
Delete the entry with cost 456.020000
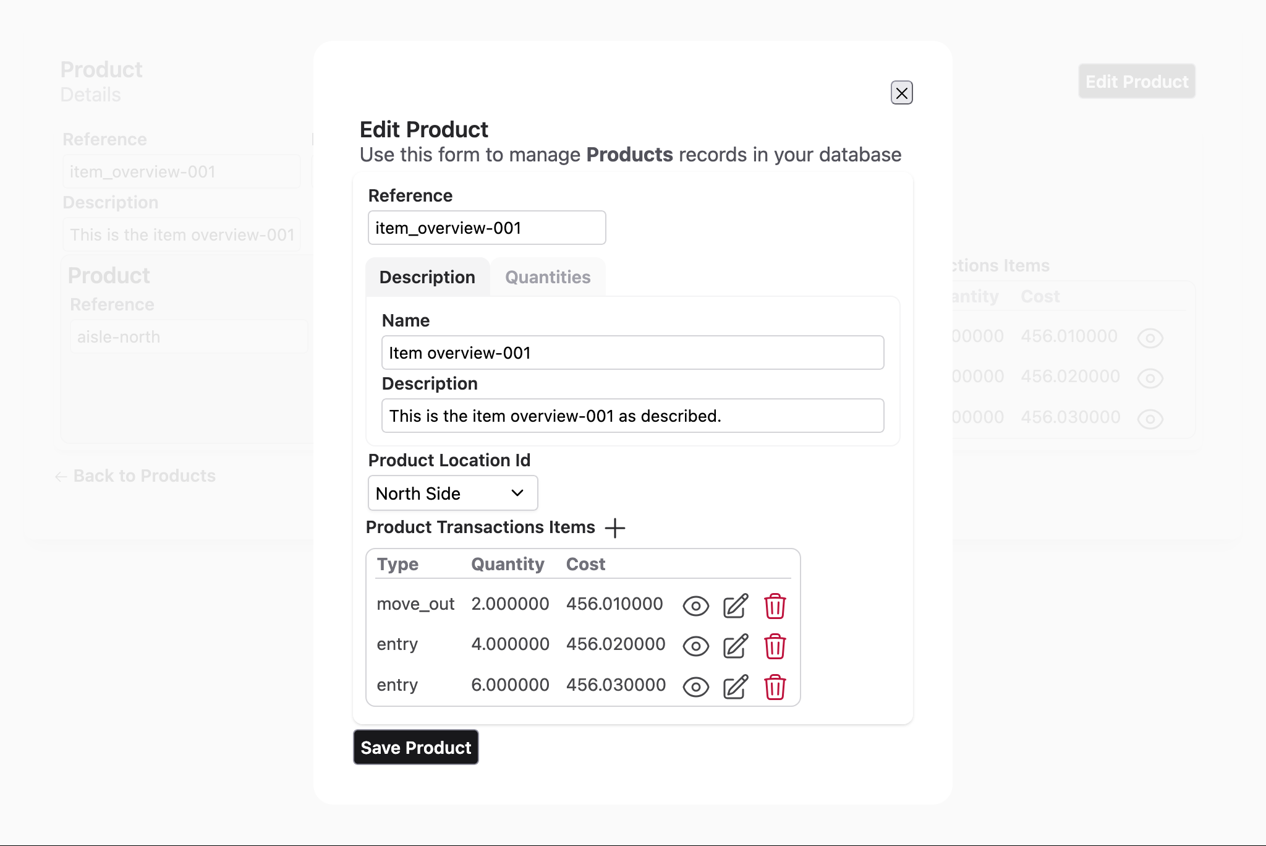click(x=775, y=646)
